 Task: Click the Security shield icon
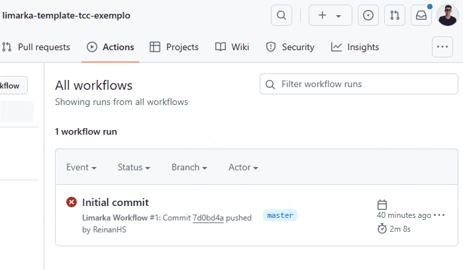[271, 47]
